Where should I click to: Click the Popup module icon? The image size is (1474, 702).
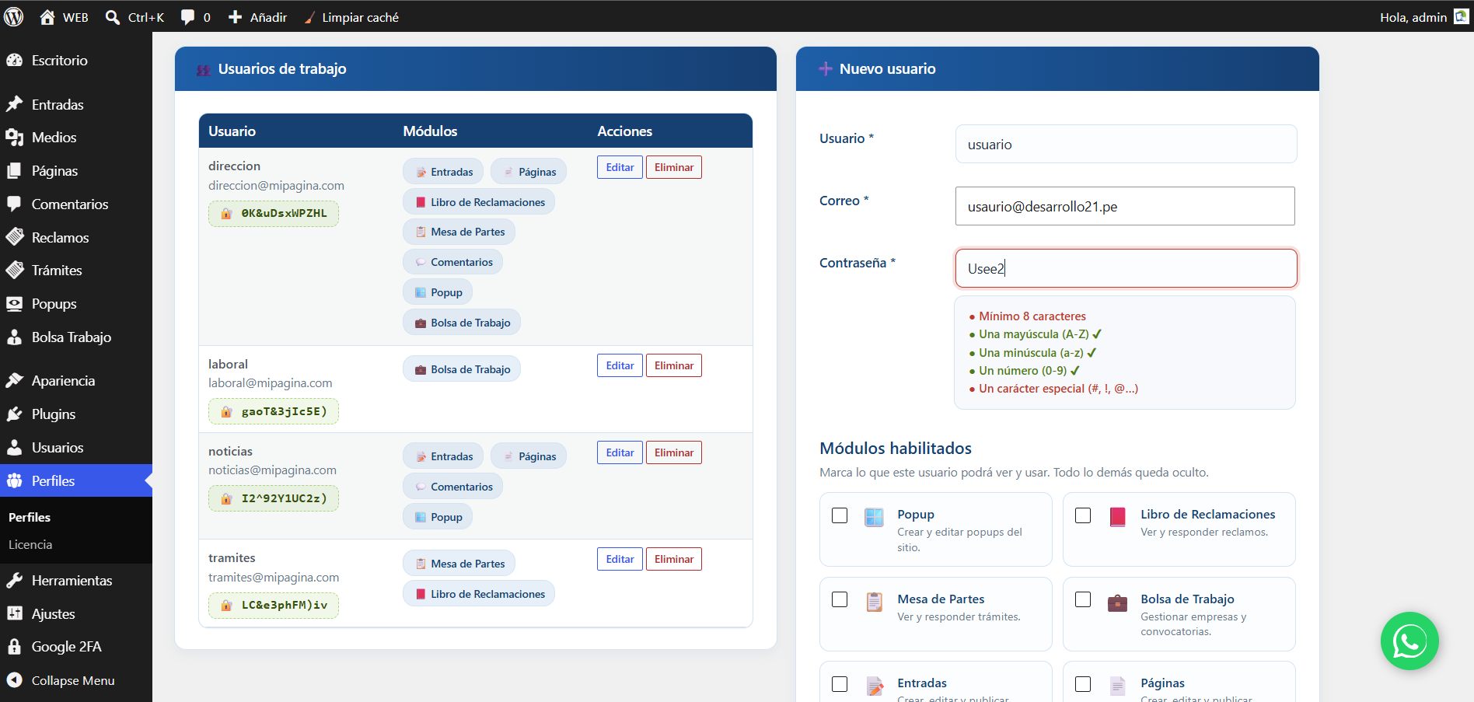(875, 518)
